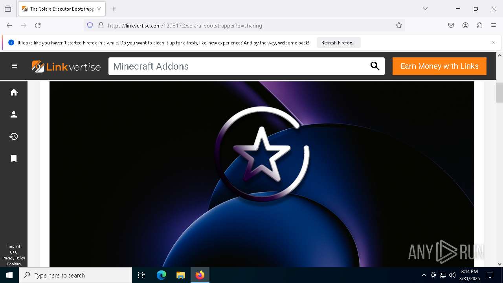Click the Firefox taskbar icon
503x283 pixels.
[200, 275]
